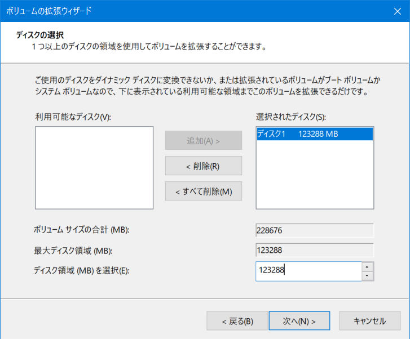The height and width of the screenshot is (339, 410).
Task: Click the 利用可能なディスク(V) label
Action: pyautogui.click(x=73, y=117)
